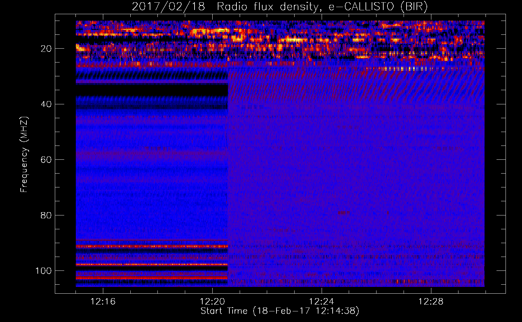Click the 20 MHz frequency tick label
The width and height of the screenshot is (522, 322).
[46, 49]
